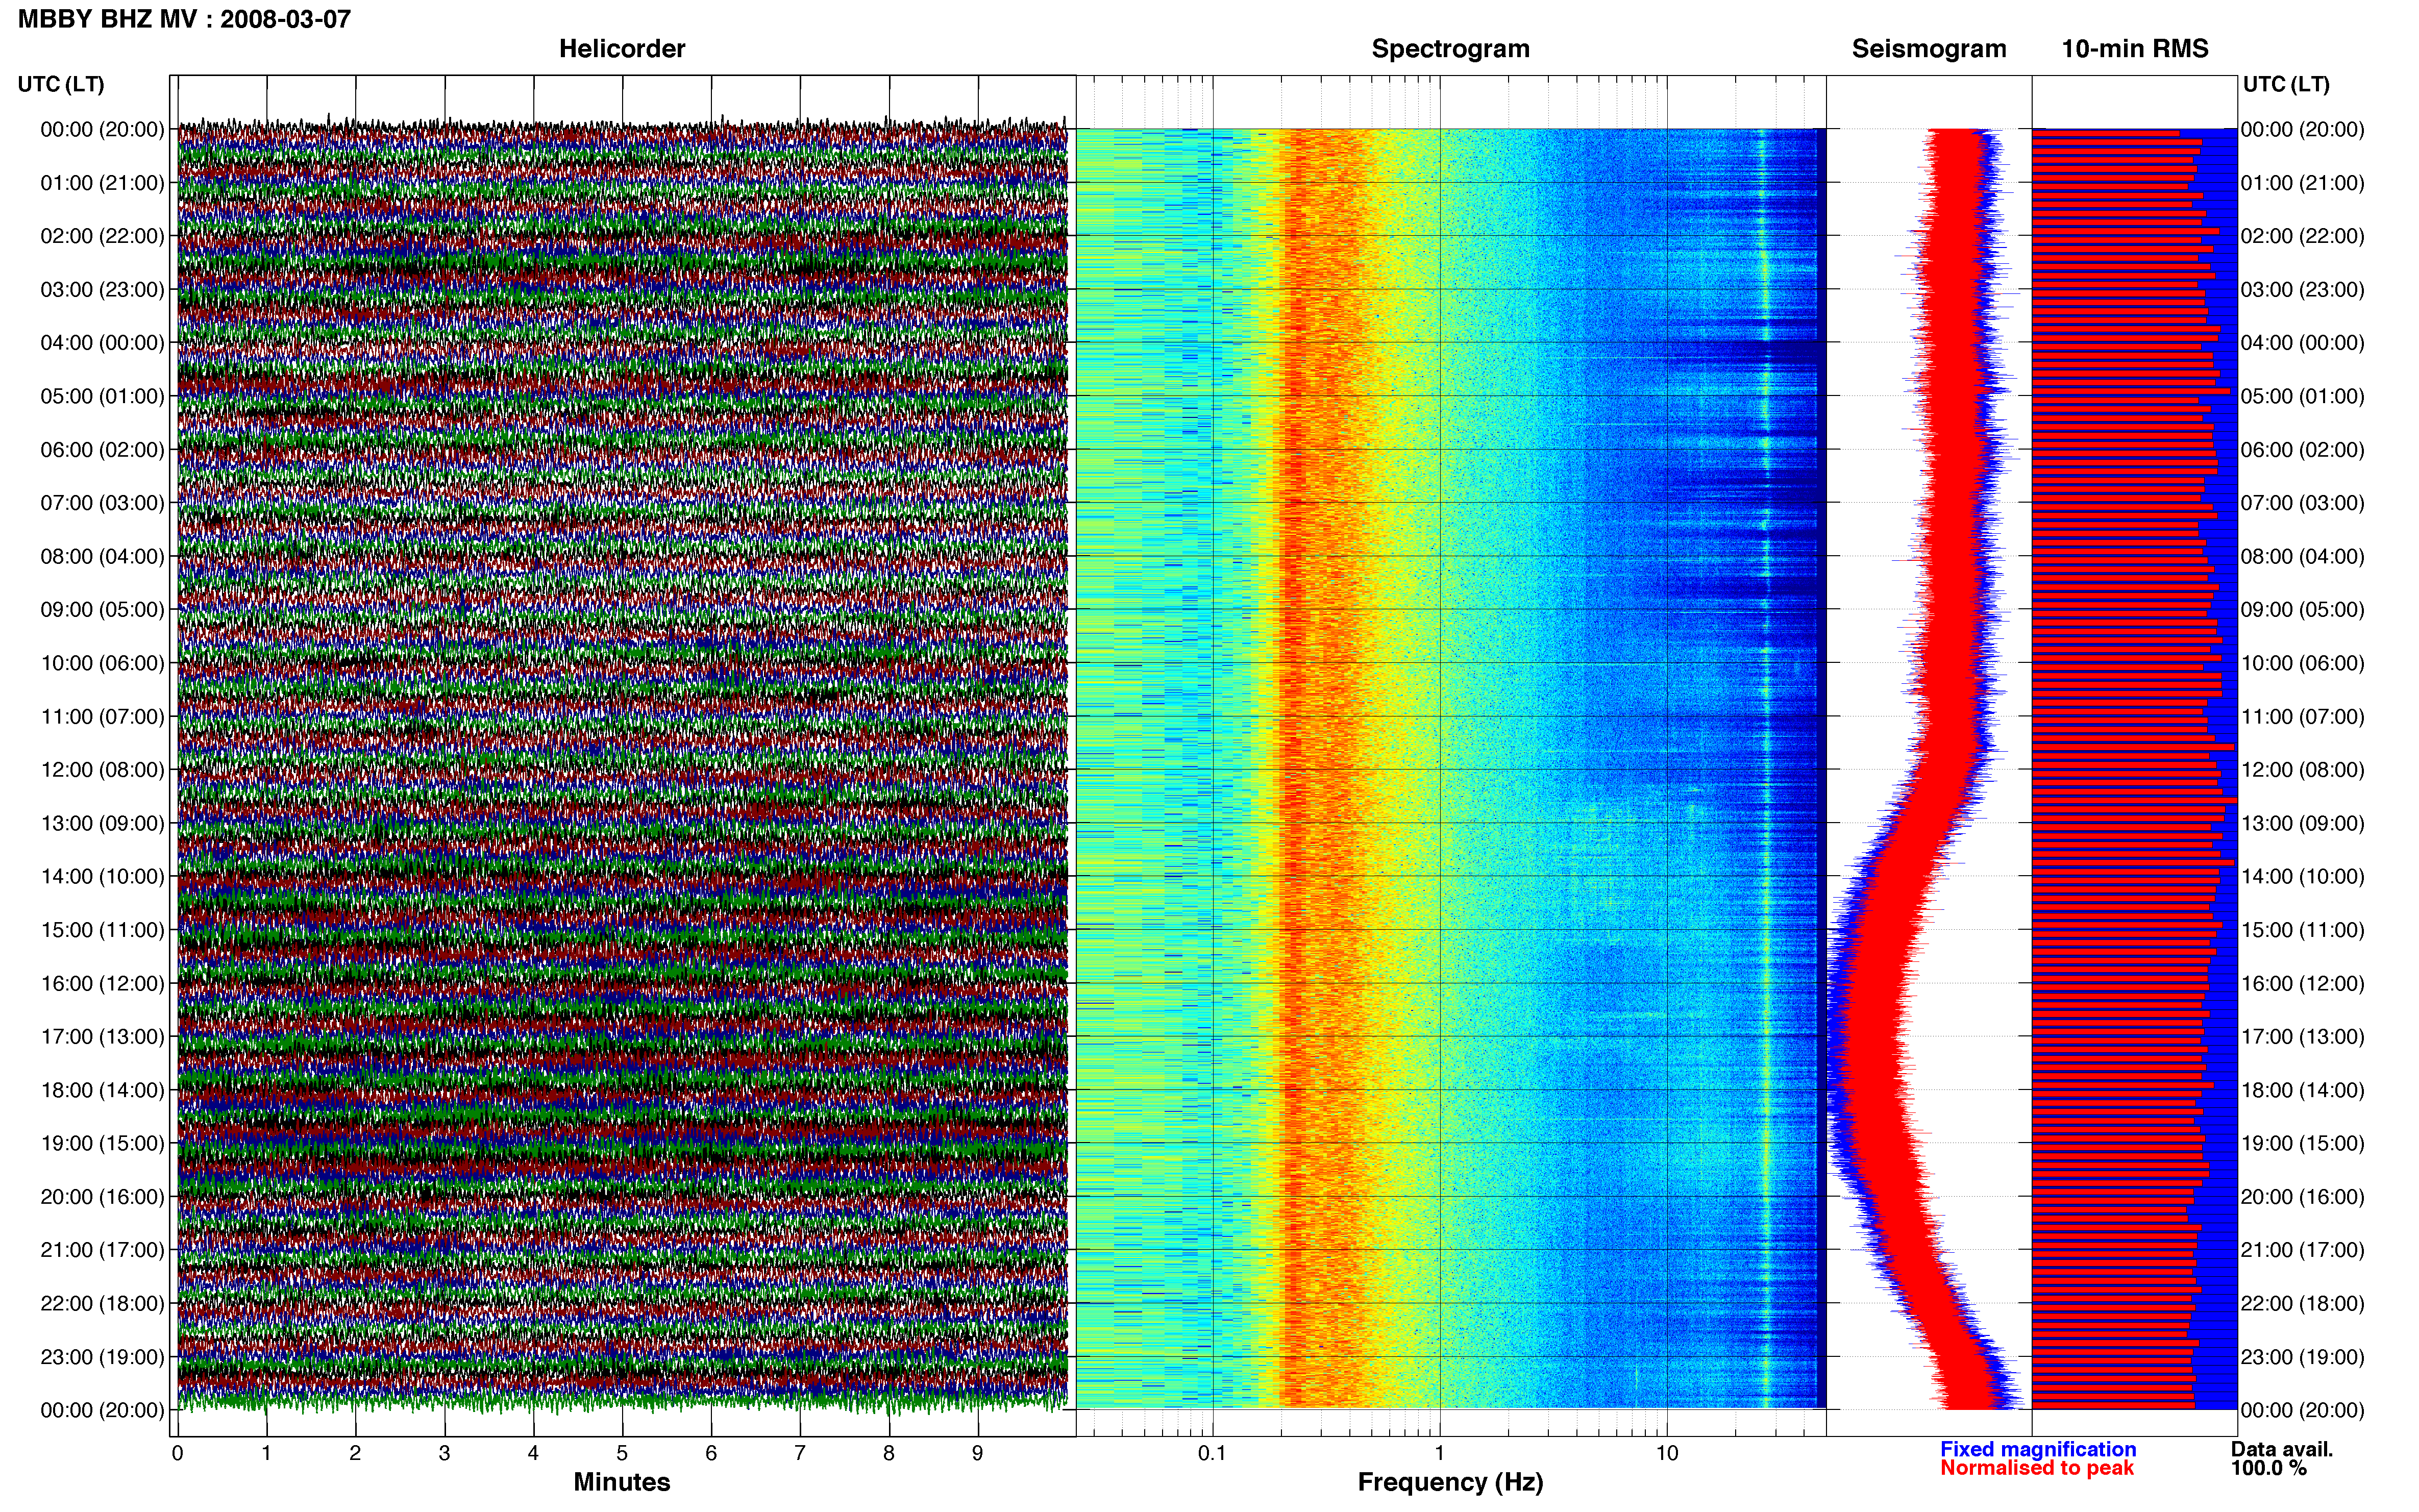Click the 'Data avail.' label
2419x1512 pixels.
click(x=2281, y=1449)
